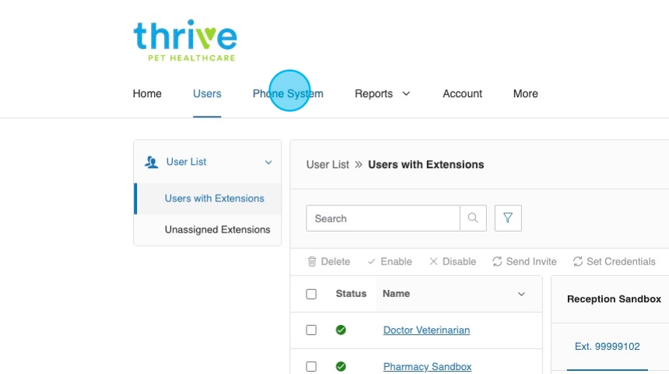Toggle the select-all users checkbox
Screen dimensions: 669x374
(x=311, y=294)
